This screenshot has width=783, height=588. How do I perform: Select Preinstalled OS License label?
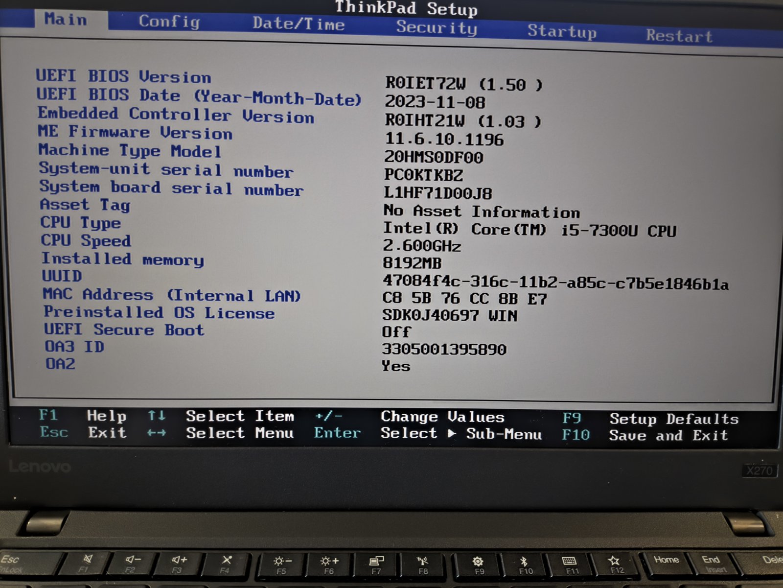coord(159,312)
